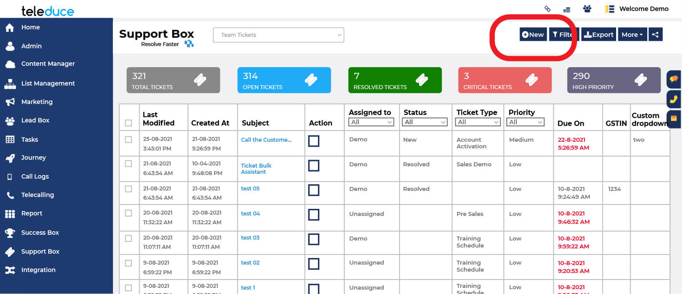Viewport: 682px width, 294px height.
Task: Open the phone call panel
Action: pyautogui.click(x=674, y=99)
